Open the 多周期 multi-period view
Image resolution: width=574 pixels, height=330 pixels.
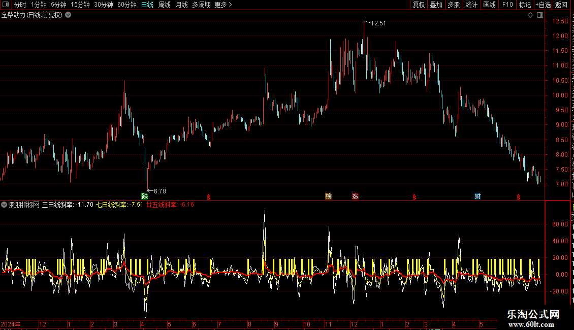point(201,5)
